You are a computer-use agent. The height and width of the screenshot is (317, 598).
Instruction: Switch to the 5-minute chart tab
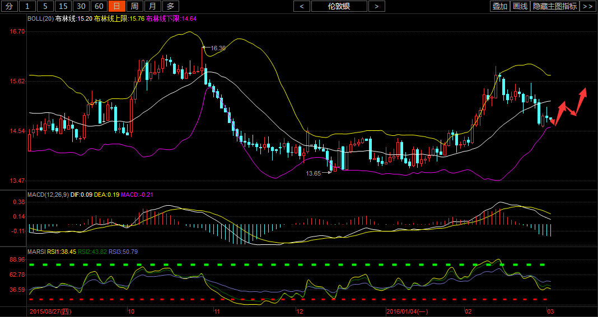coord(45,6)
